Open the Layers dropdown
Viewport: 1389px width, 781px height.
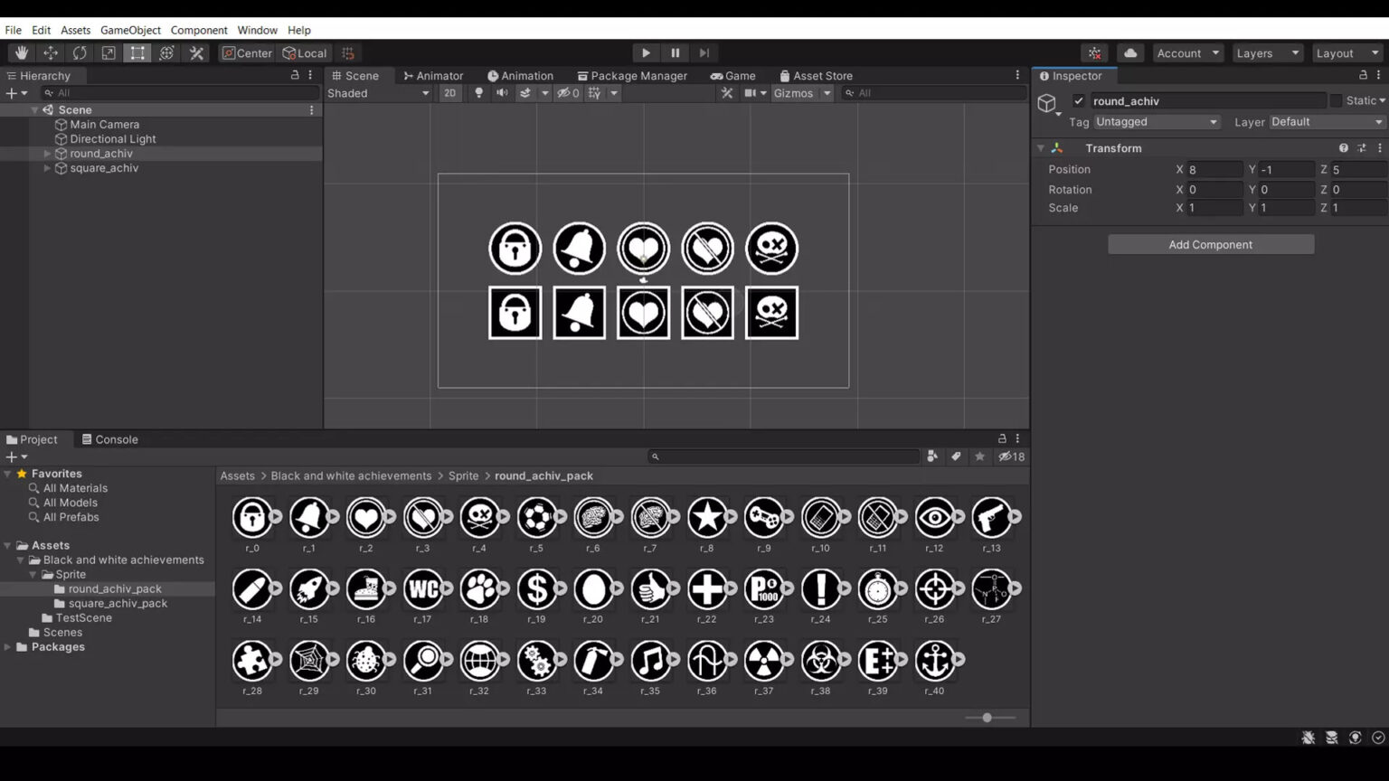coord(1266,52)
